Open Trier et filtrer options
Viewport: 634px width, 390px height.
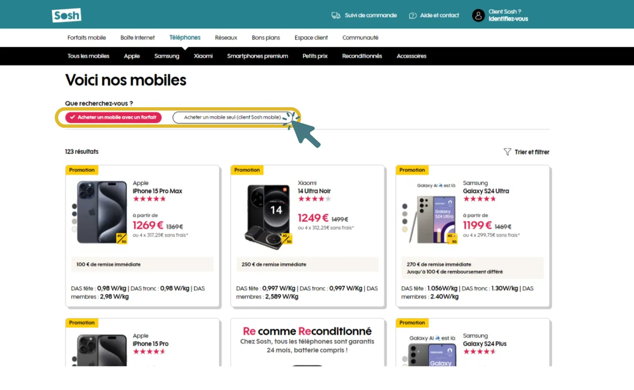526,152
